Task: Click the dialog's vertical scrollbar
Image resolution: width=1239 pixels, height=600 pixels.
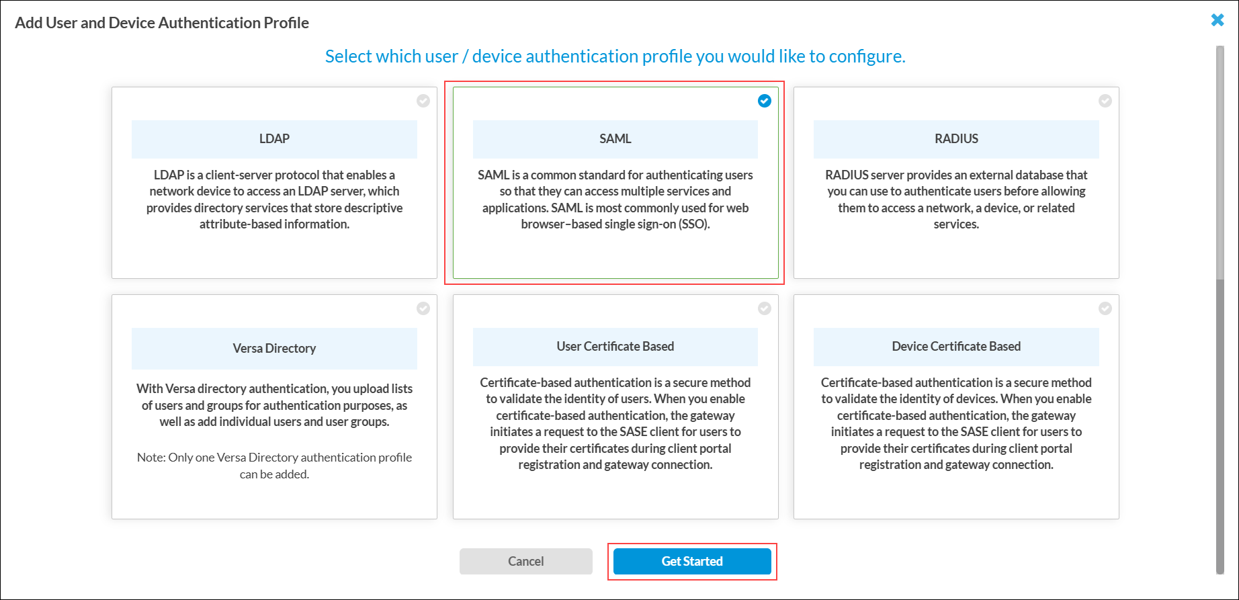Action: [x=1220, y=309]
